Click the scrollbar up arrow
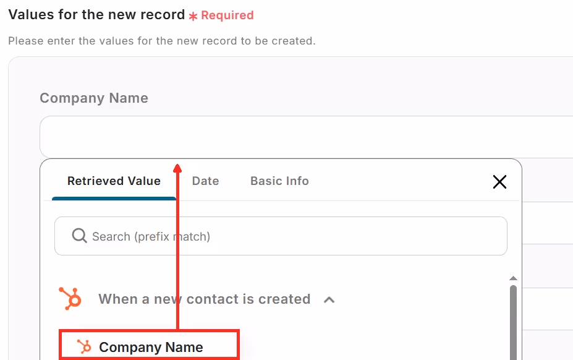The width and height of the screenshot is (573, 360). coord(513,278)
